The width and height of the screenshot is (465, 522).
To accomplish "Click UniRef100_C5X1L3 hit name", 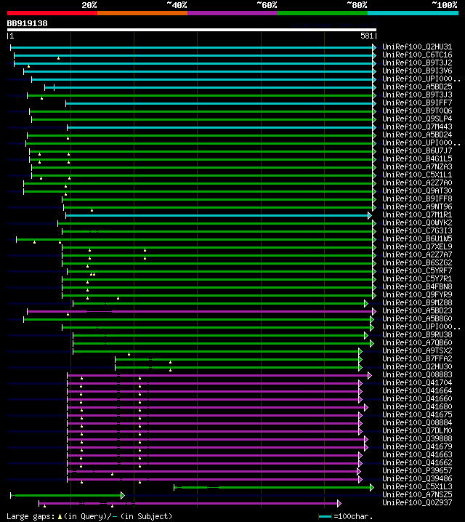I will [417, 486].
